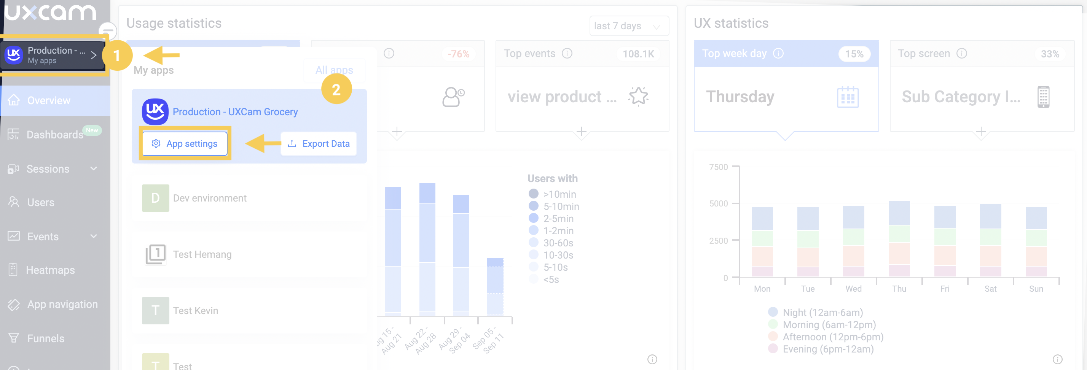Select Test Hemang app
1087x370 pixels.
[249, 254]
